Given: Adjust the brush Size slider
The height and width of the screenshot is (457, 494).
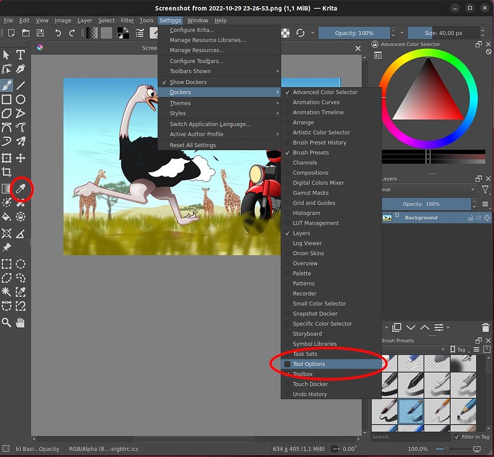Looking at the screenshot, I should 443,33.
